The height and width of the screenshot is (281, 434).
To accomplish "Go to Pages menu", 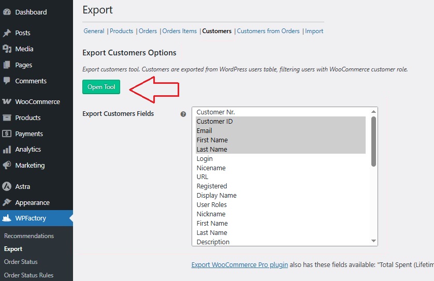I will point(24,65).
